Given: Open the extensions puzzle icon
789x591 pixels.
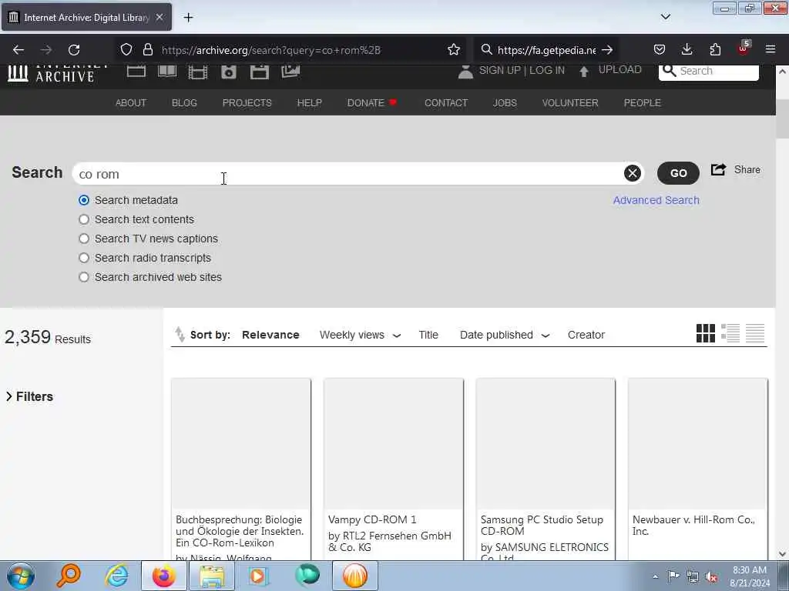Looking at the screenshot, I should [x=715, y=50].
